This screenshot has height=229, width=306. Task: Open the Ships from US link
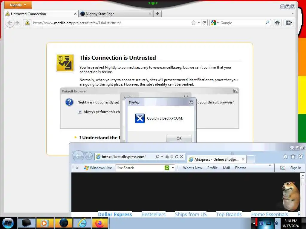coord(191,214)
